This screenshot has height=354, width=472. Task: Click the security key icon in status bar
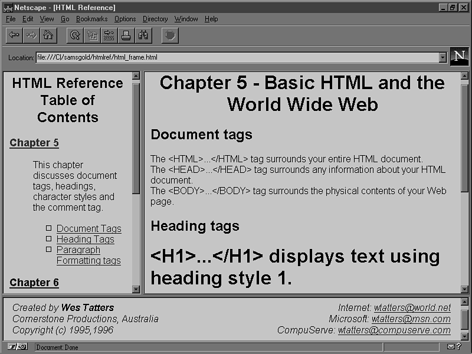[x=17, y=347]
